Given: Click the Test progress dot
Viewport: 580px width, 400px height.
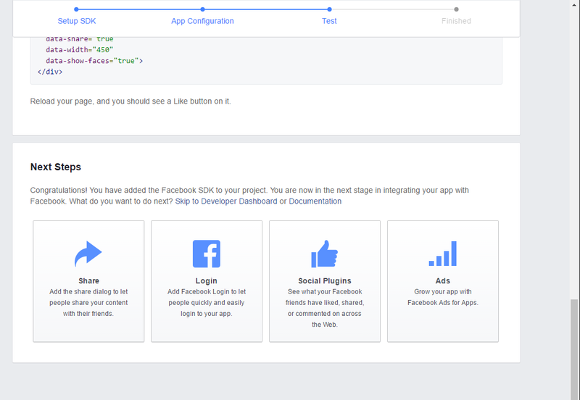Looking at the screenshot, I should tap(330, 9).
